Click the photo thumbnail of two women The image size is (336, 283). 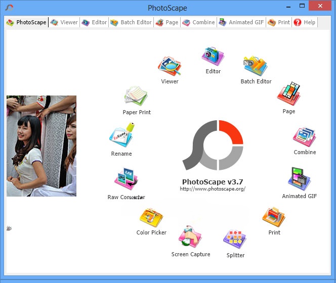(x=41, y=146)
